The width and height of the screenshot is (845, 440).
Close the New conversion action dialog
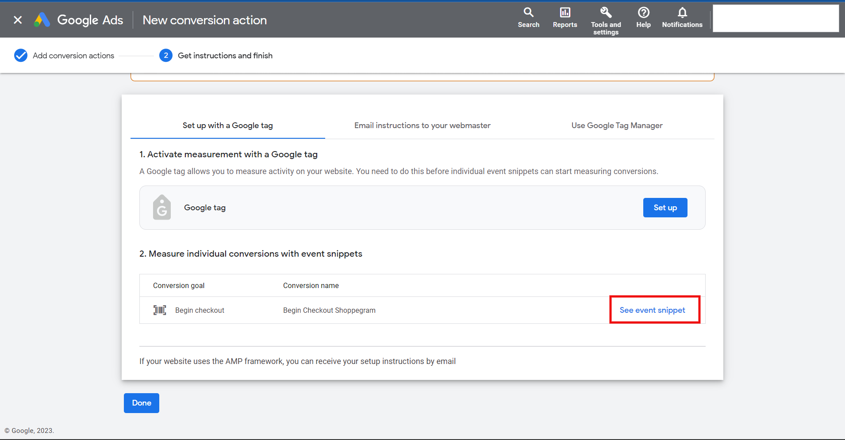(x=18, y=20)
